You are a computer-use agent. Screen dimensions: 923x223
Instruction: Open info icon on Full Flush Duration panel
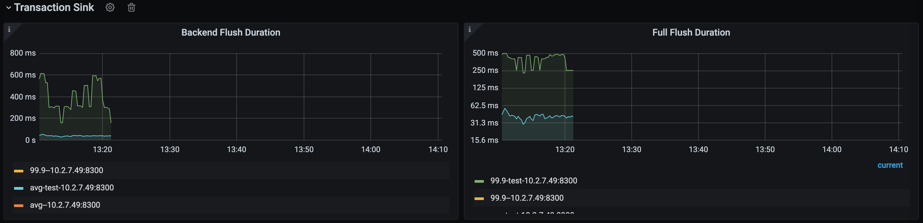coord(470,29)
